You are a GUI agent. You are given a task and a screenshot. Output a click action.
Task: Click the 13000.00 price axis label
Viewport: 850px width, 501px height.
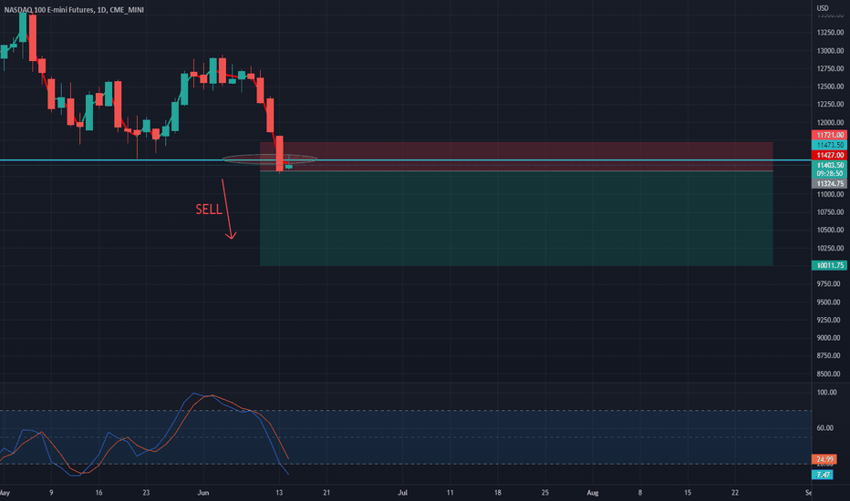pyautogui.click(x=830, y=50)
